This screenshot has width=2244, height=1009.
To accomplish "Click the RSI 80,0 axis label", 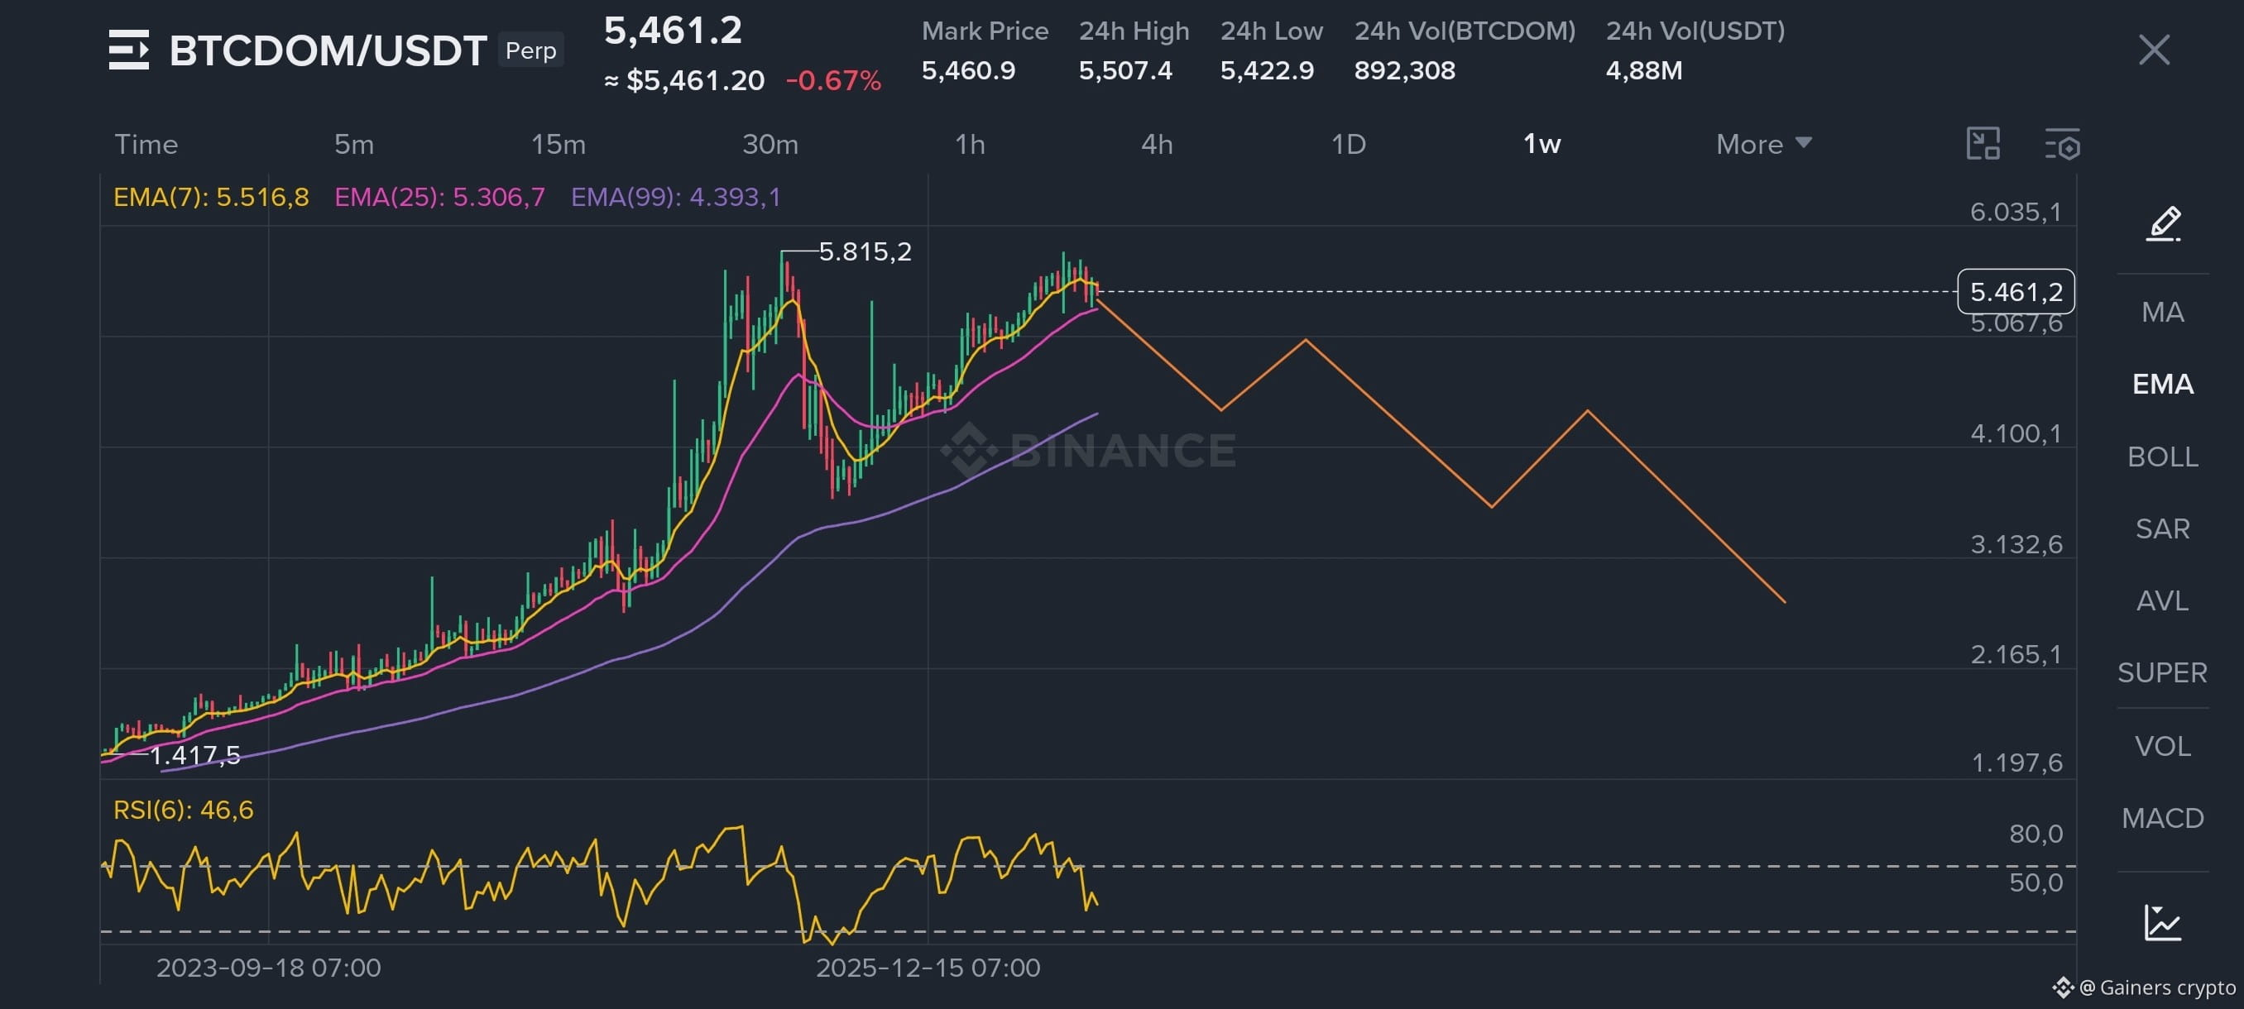I will (x=2035, y=833).
